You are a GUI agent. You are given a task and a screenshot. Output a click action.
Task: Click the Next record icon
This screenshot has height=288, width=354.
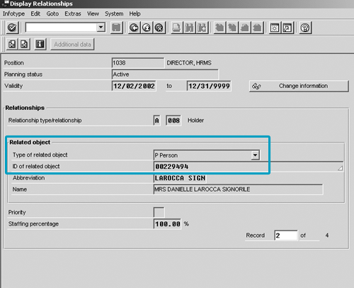[x=24, y=44]
